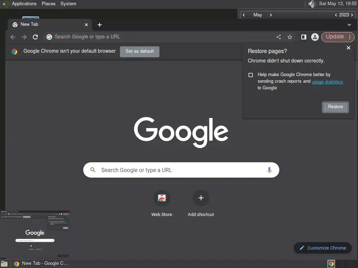Go to next year in calendar

point(352,15)
